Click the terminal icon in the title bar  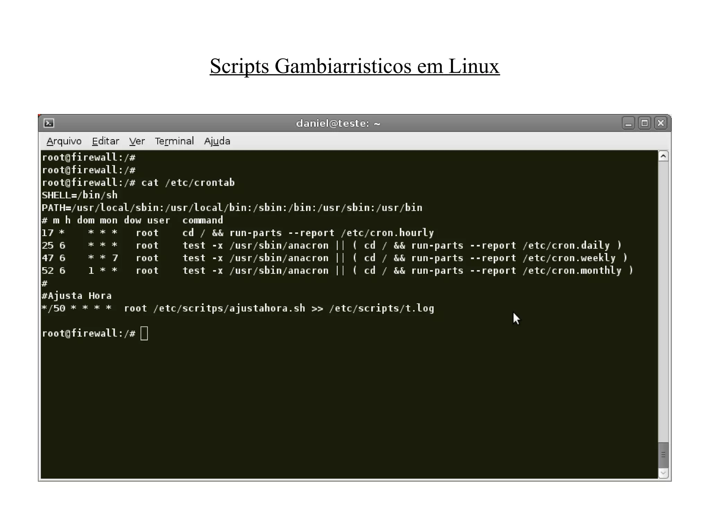[x=49, y=123]
